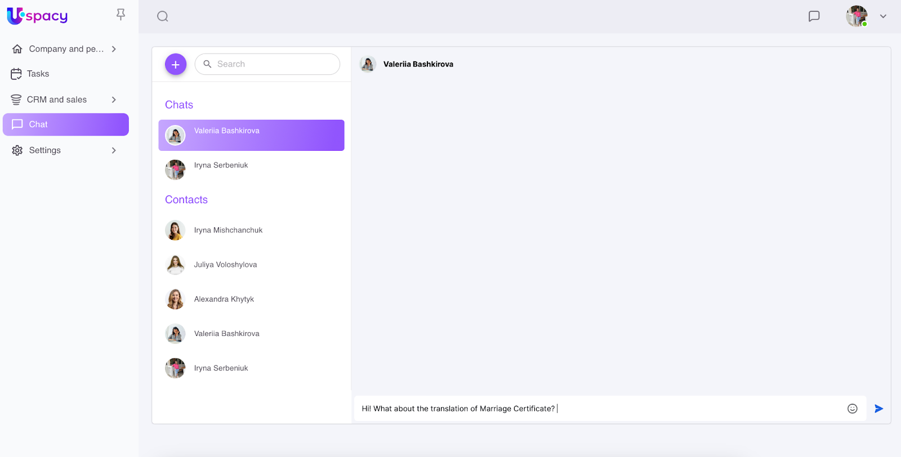The height and width of the screenshot is (457, 901).
Task: Click Valeriia Bashkirova's avatar in chat header
Action: tap(368, 64)
